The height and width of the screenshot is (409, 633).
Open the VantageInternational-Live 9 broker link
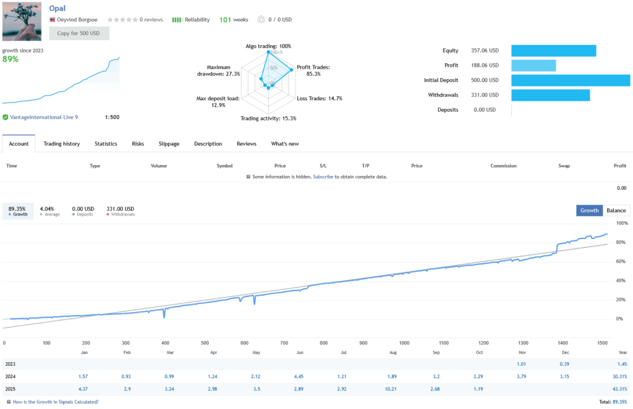(44, 117)
